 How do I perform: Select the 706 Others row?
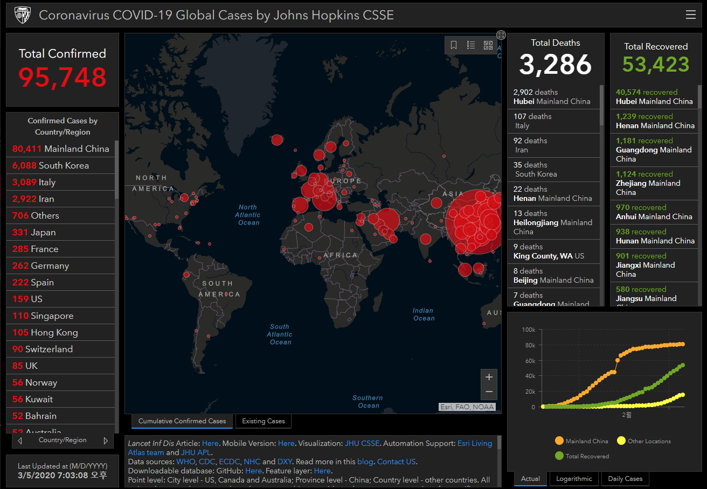61,215
